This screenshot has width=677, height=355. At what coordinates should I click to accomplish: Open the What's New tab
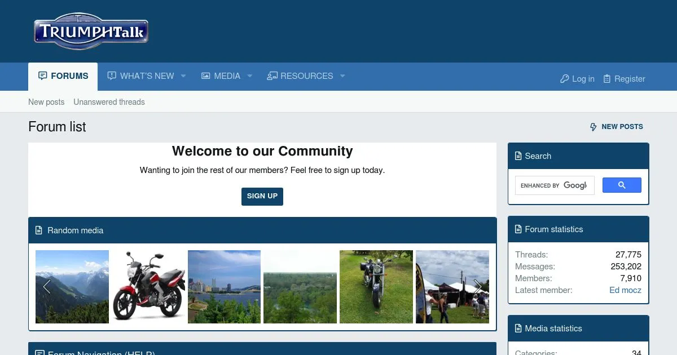click(141, 76)
